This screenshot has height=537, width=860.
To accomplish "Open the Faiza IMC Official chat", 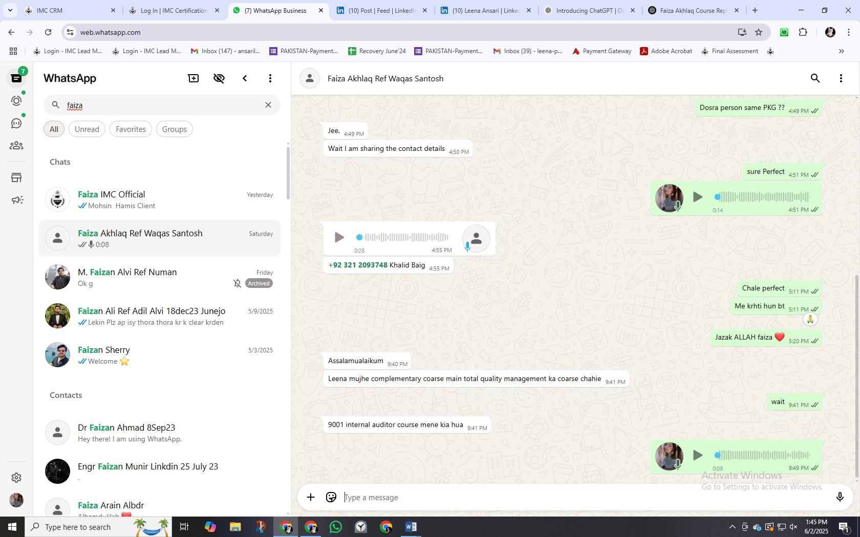I will click(159, 199).
